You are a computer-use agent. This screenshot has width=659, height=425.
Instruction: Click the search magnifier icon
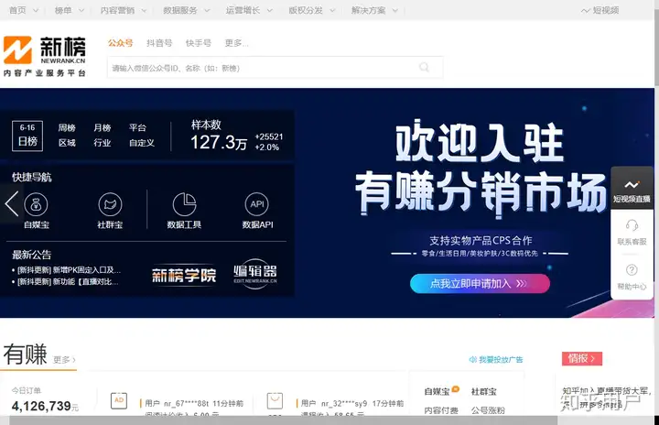[x=424, y=68]
